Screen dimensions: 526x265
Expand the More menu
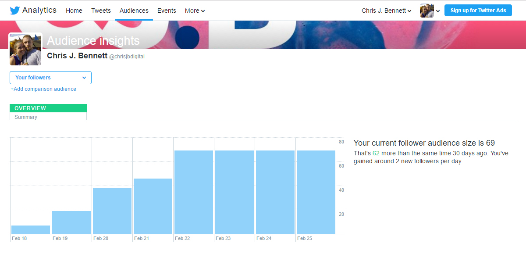click(x=195, y=11)
